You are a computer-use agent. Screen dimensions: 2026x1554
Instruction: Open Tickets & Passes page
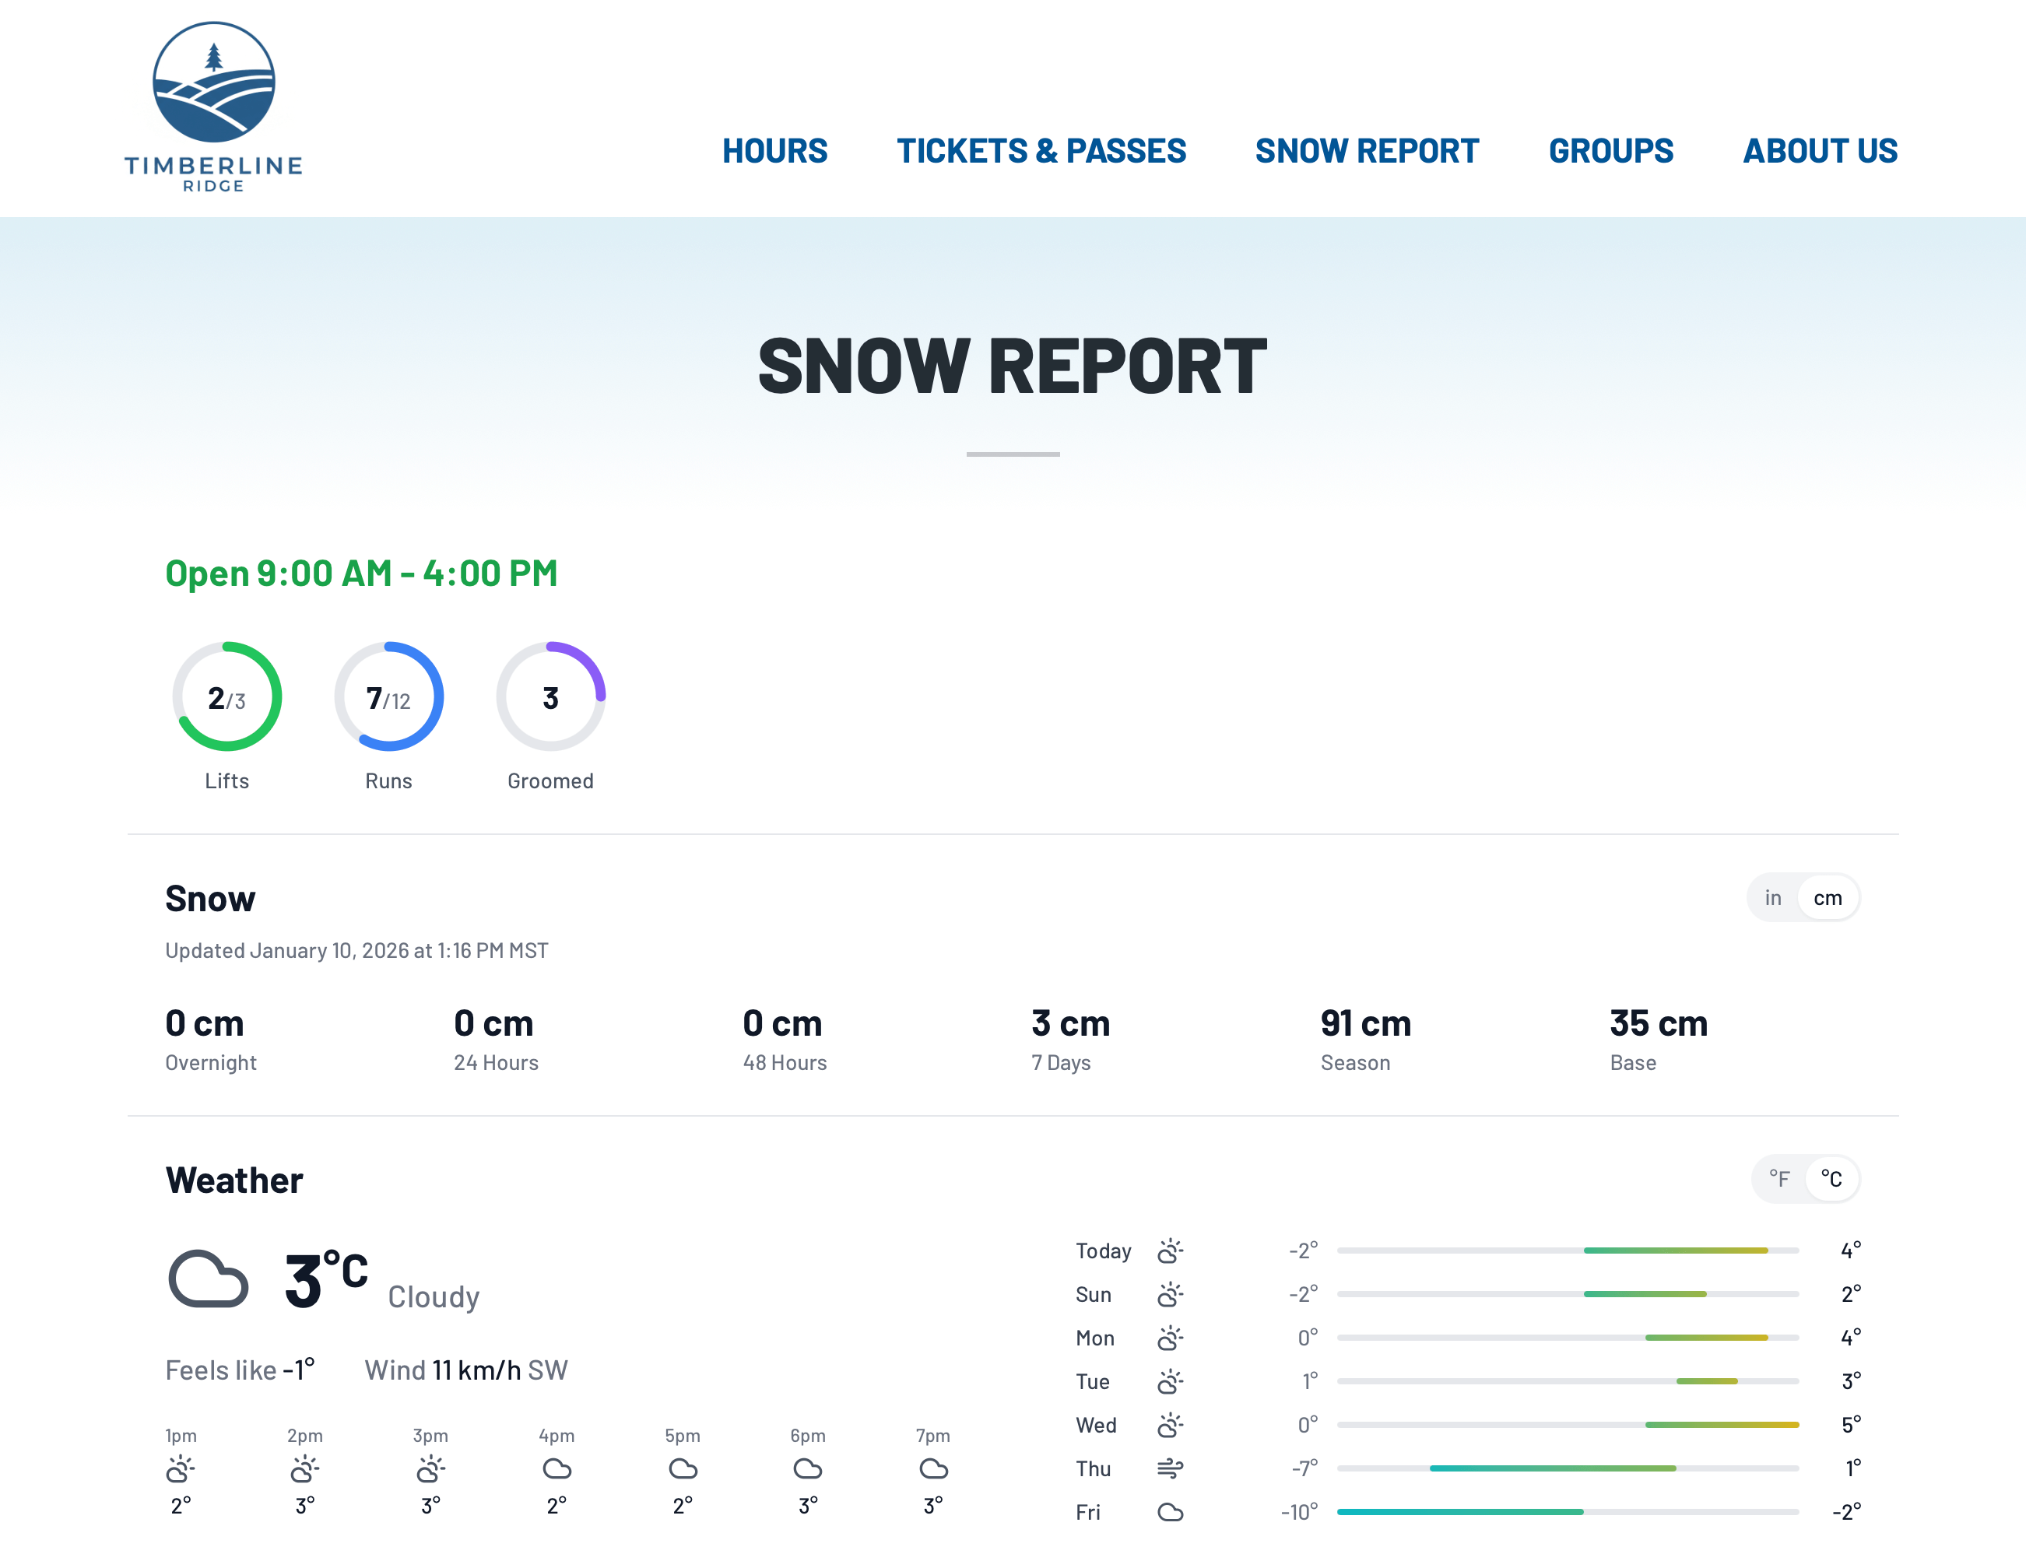1041,151
